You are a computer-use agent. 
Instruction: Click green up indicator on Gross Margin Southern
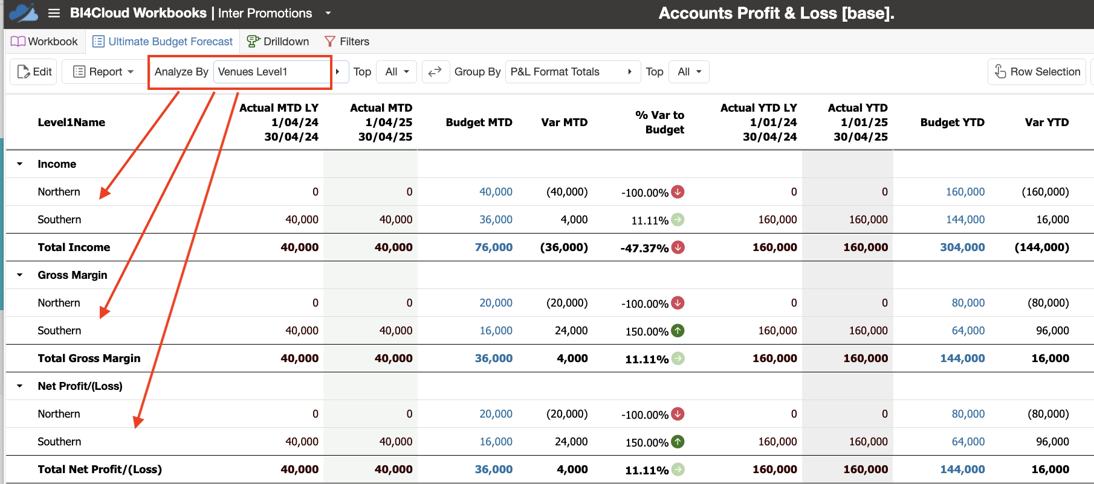(678, 331)
